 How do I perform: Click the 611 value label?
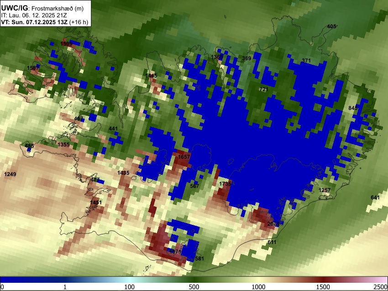pyautogui.click(x=272, y=242)
